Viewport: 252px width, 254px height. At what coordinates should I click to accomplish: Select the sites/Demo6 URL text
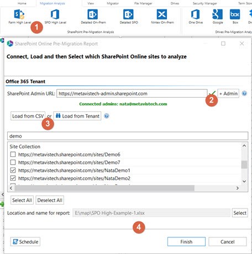[x=69, y=154]
